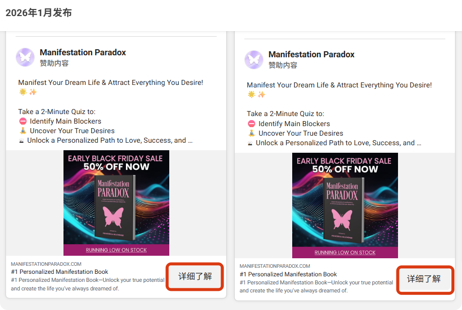The image size is (462, 310).
Task: Click the butterfly avatar on the right ad
Action: (254, 59)
